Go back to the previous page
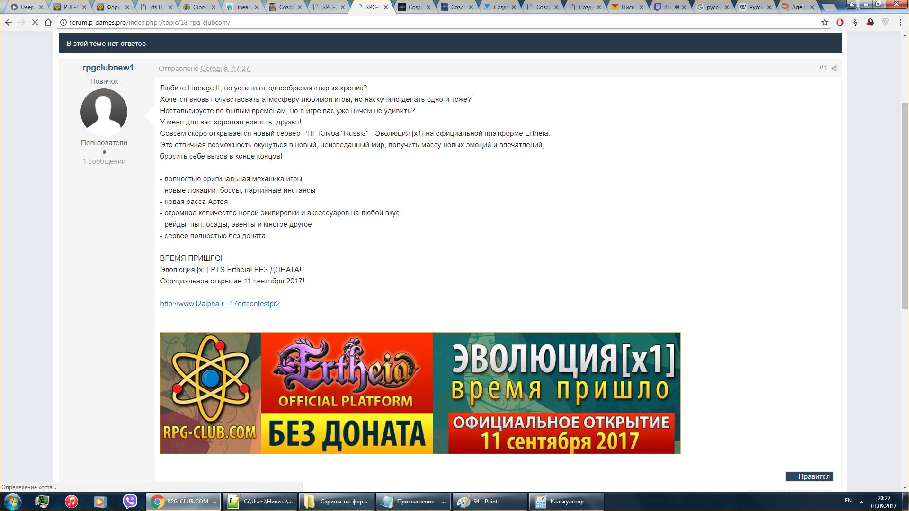Viewport: 909px width, 511px height. coord(9,22)
